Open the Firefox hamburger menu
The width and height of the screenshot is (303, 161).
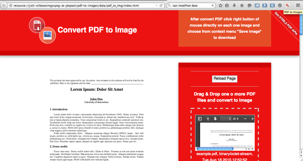pyautogui.click(x=298, y=6)
